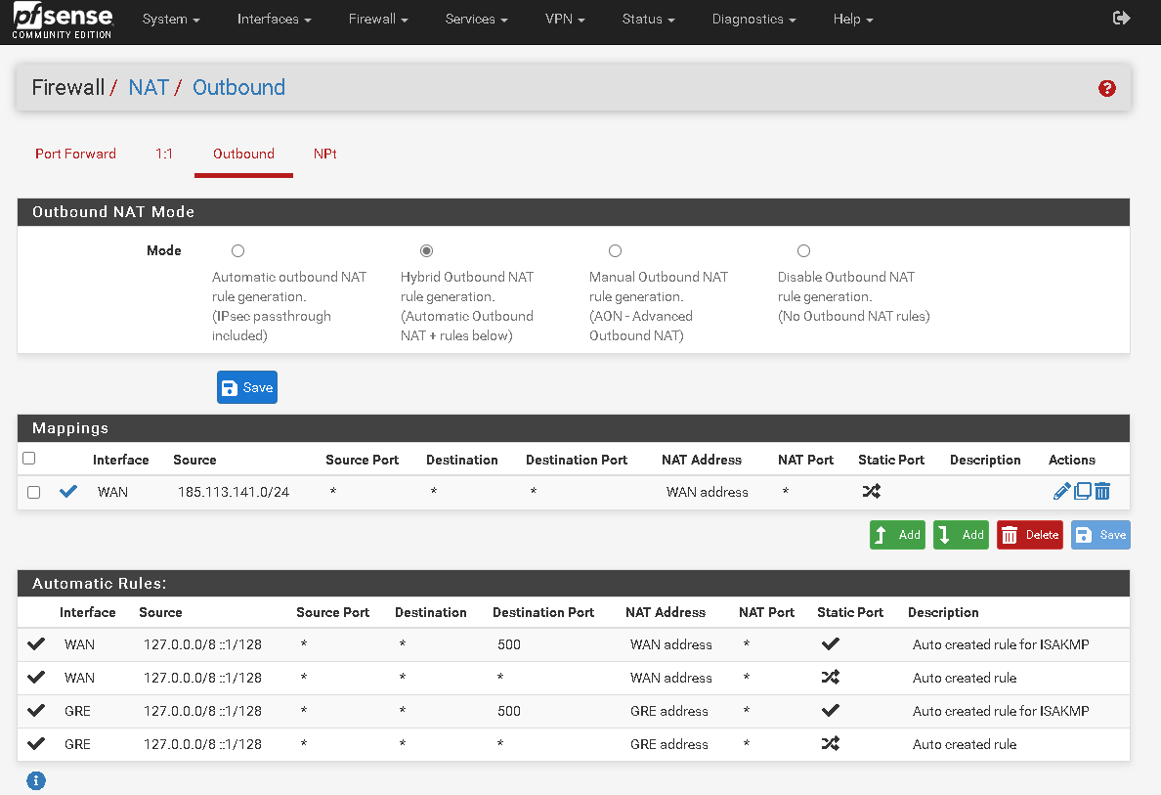Screen dimensions: 1161x795
Task: Toggle the select-all checkbox in Mappings header
Action: pyautogui.click(x=29, y=458)
